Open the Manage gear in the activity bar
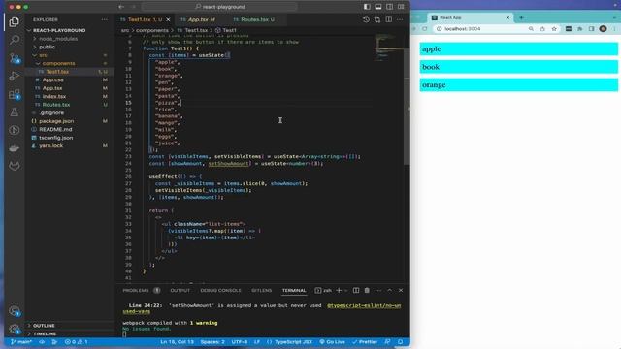Viewport: 621px width, 349px height. (x=15, y=329)
